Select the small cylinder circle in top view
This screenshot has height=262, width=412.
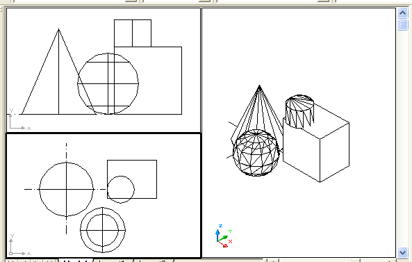(x=121, y=190)
